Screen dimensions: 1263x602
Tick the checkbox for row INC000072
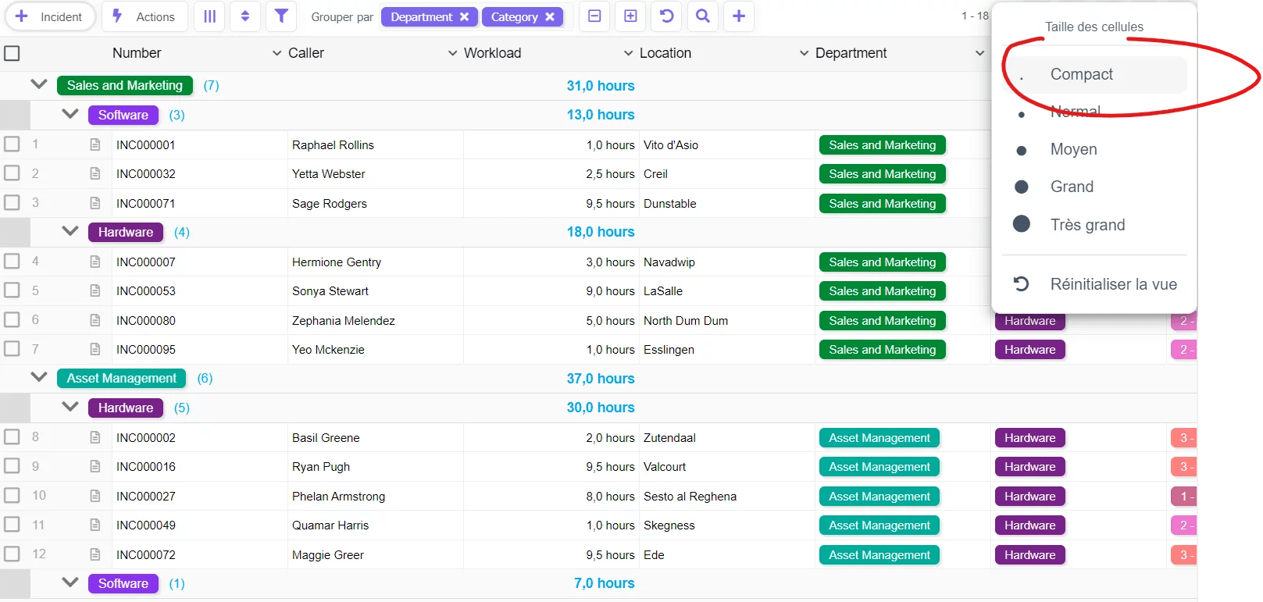(12, 554)
